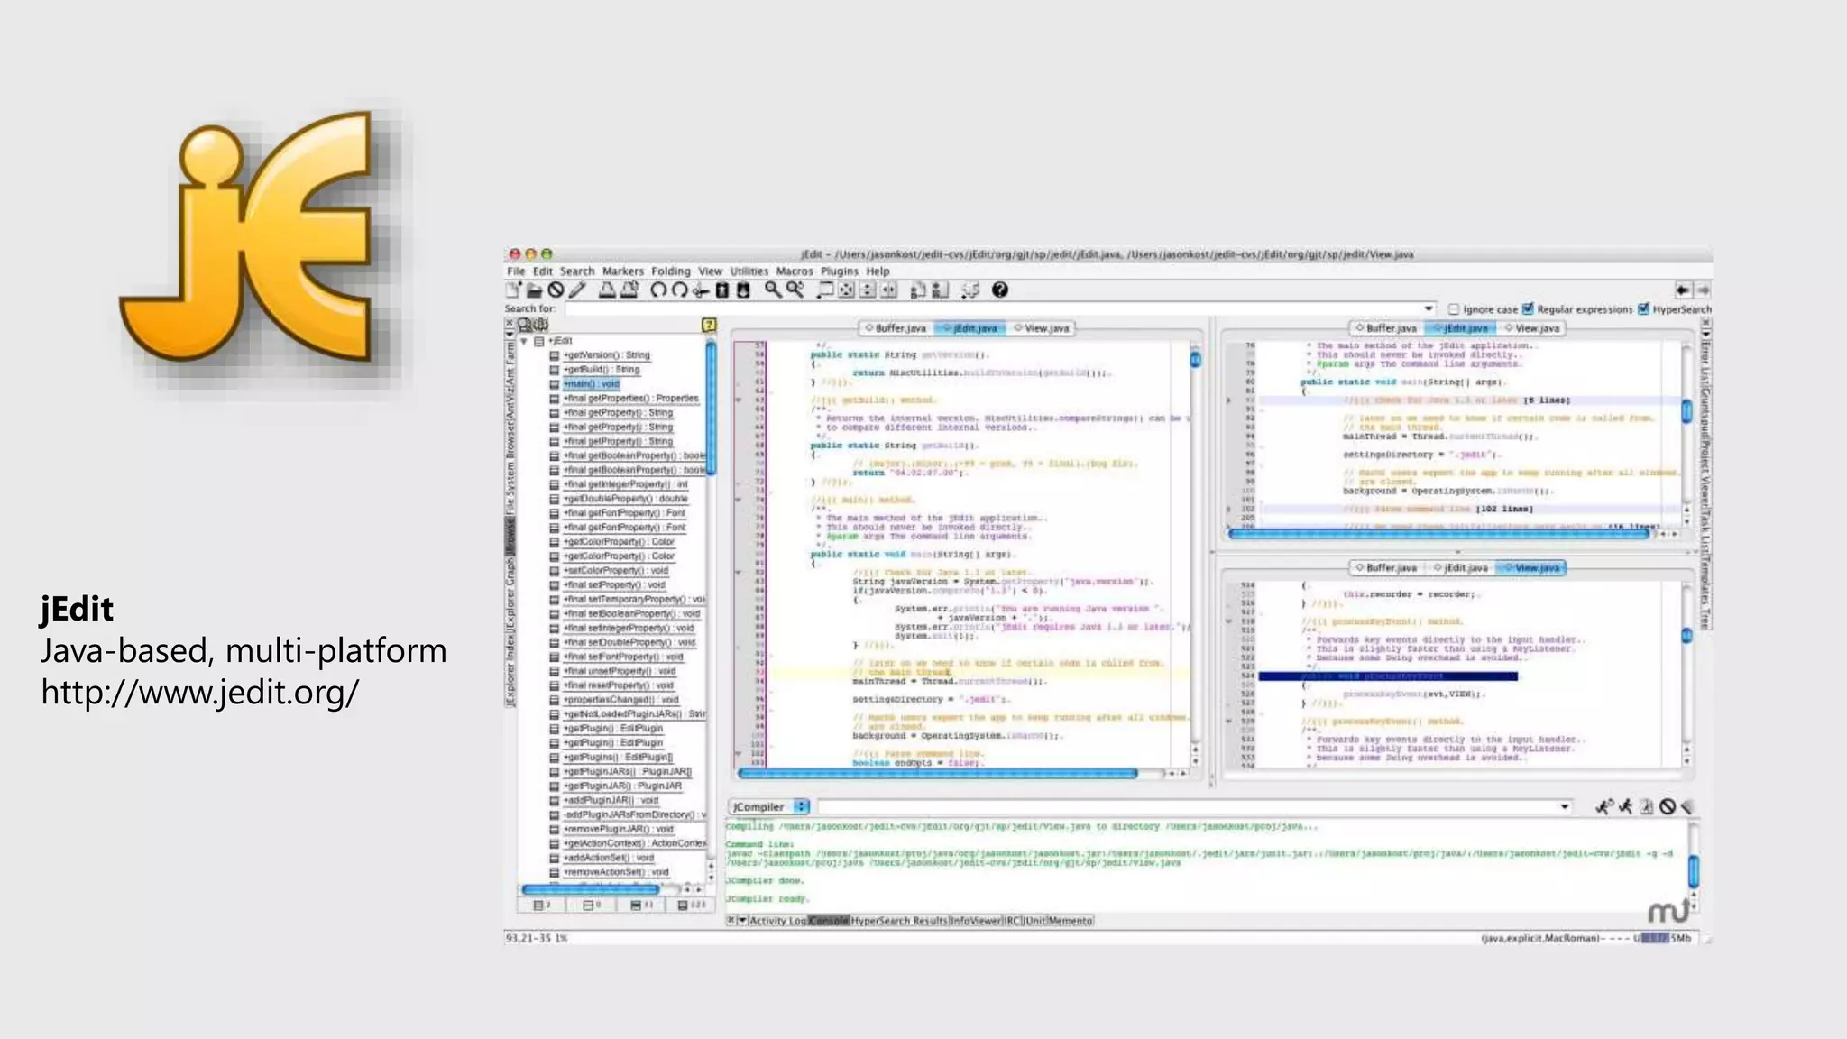Image resolution: width=1847 pixels, height=1039 pixels.
Task: Click the Undo toolbar icon
Action: click(658, 290)
